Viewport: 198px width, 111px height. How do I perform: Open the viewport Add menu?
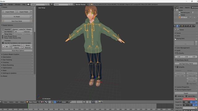[x=17, y=102]
